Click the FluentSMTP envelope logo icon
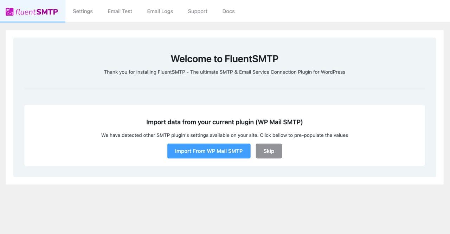 tap(10, 12)
